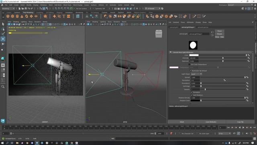Open the search magnifier in left sidebar
The width and height of the screenshot is (257, 145).
click(3, 87)
